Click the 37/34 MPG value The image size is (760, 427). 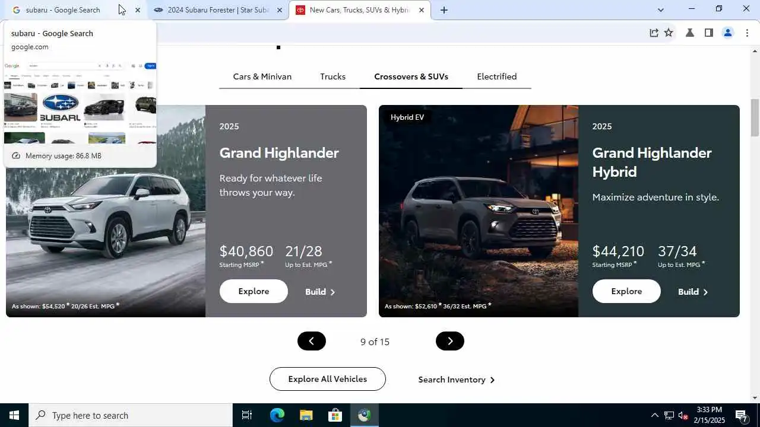click(677, 251)
